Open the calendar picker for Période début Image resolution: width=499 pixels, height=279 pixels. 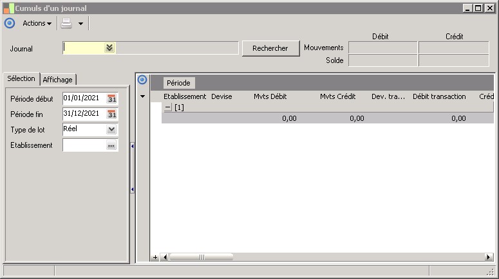coord(112,98)
